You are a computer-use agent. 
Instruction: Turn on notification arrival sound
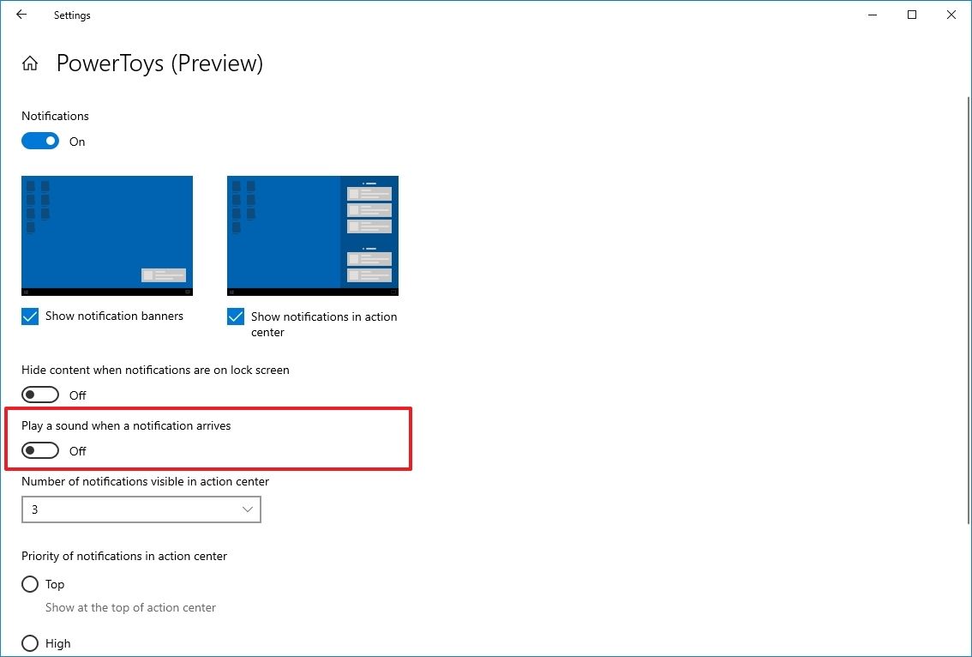[x=39, y=449]
